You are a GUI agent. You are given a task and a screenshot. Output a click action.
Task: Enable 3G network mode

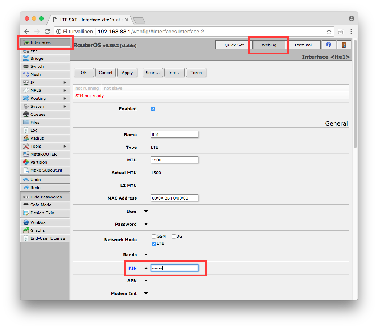[174, 237]
